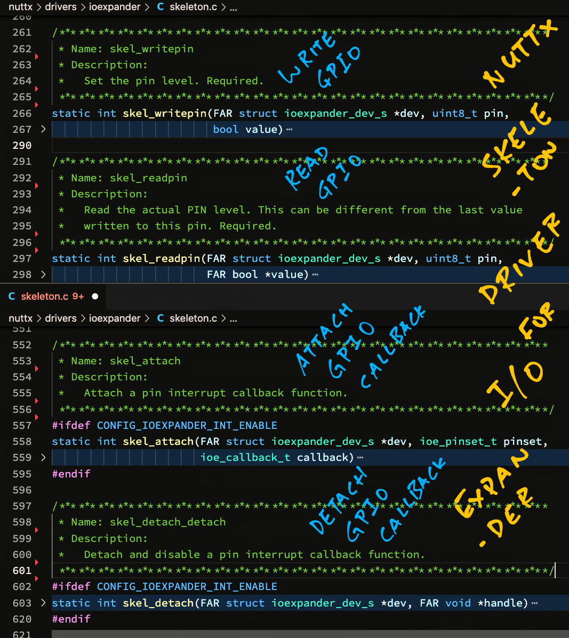Click CONFIG_IOEXPANDER_INT_ENABLE on line 602
This screenshot has height=638, width=569.
point(187,587)
